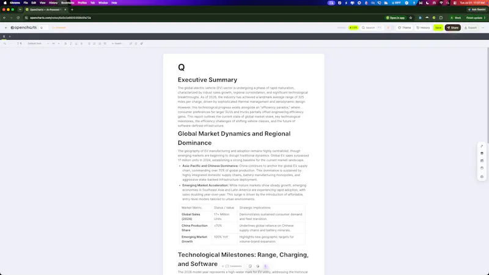Close the OpenCharts browser tab
This screenshot has width=489, height=275.
pos(65,10)
